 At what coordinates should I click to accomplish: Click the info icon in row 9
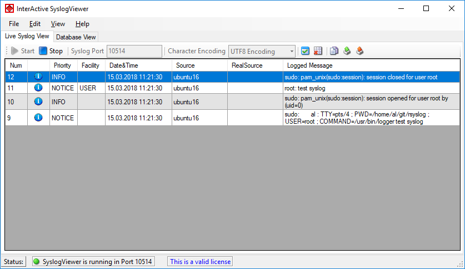38,118
